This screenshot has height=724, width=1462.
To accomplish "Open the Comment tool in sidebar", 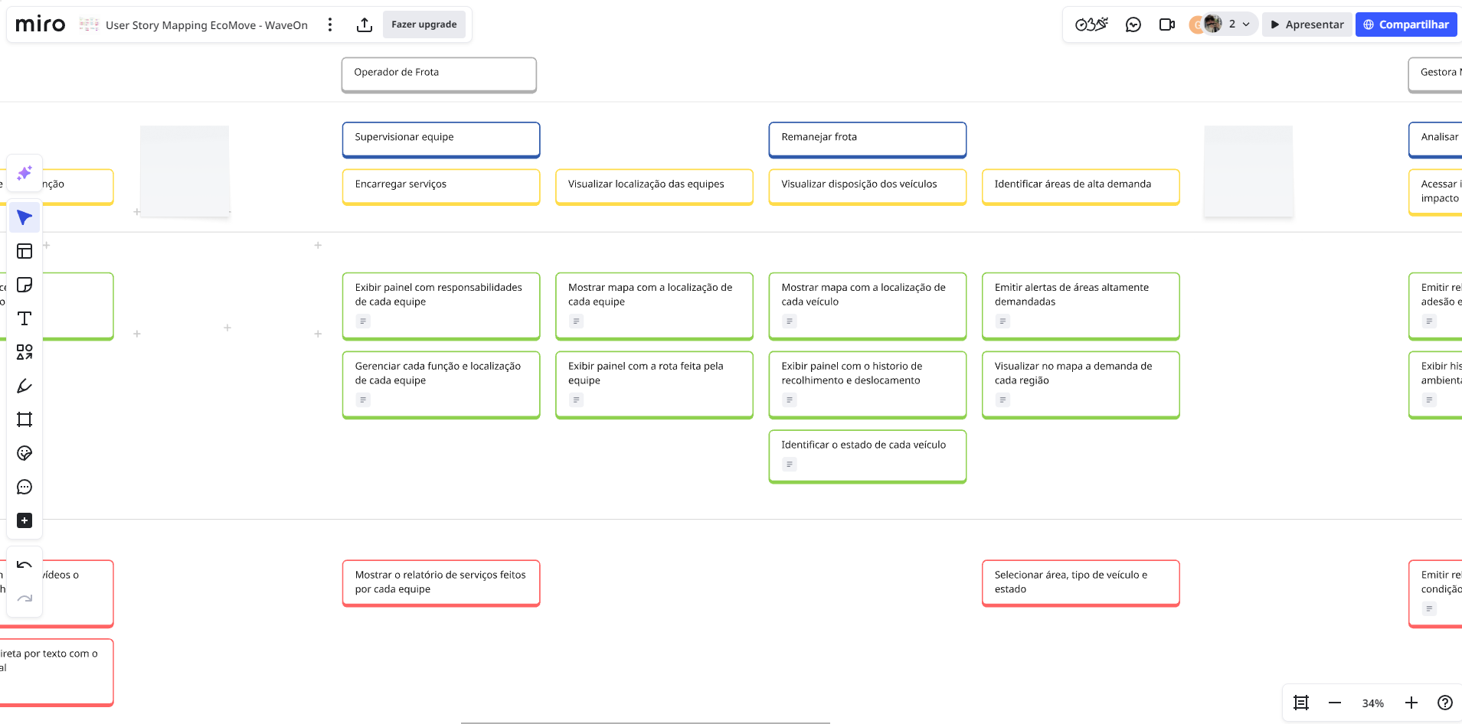I will point(25,487).
